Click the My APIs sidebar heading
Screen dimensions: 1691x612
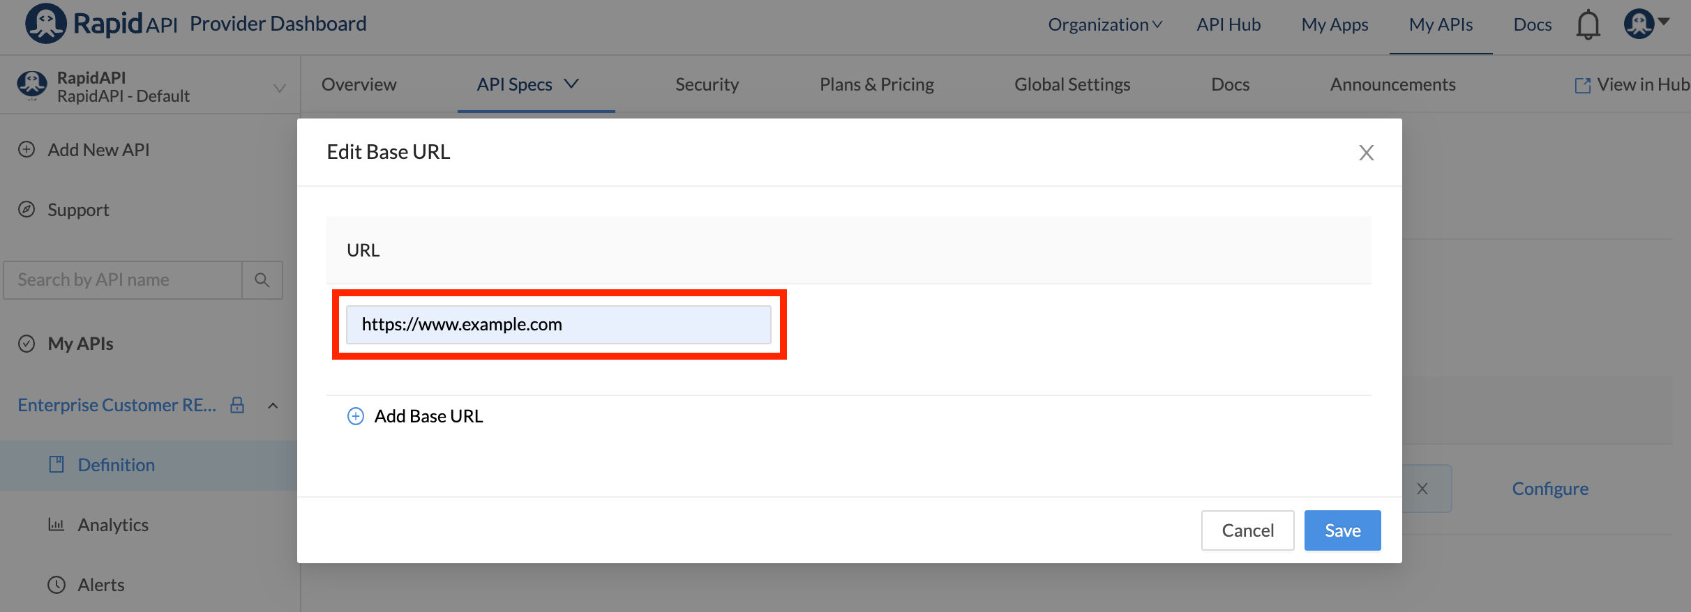(80, 344)
